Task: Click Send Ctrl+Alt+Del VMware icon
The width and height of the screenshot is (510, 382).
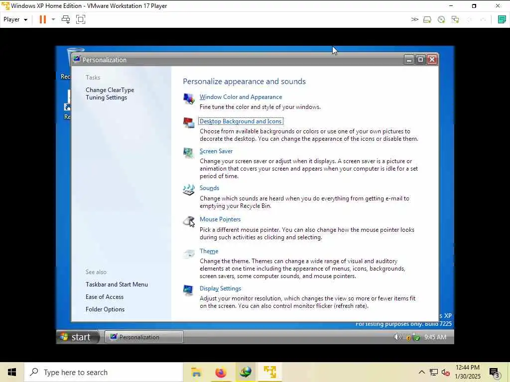Action: pos(66,19)
